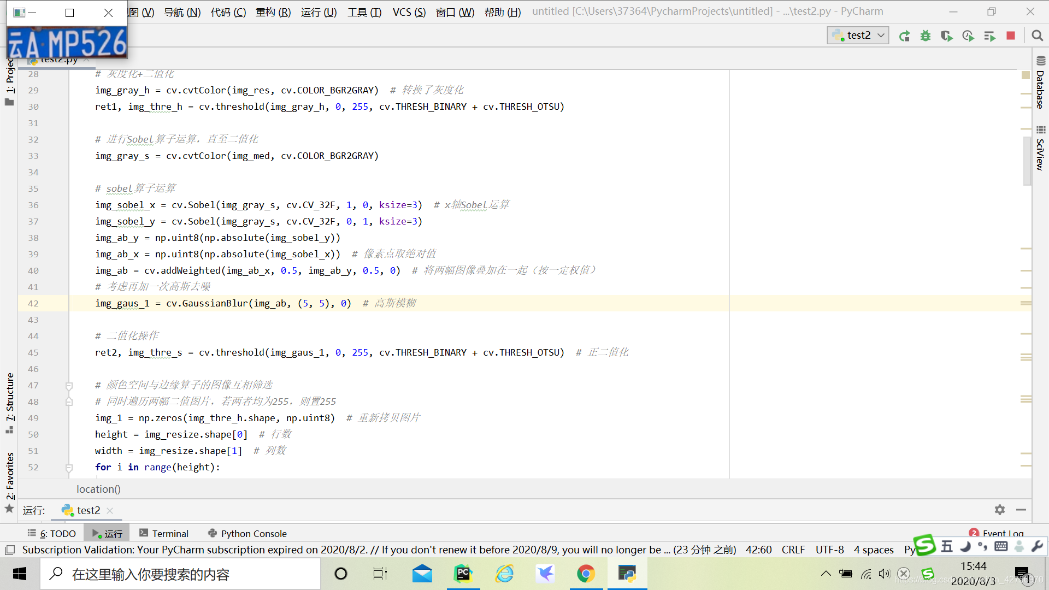The width and height of the screenshot is (1049, 590).
Task: Run test2 with coverage icon
Action: click(947, 36)
